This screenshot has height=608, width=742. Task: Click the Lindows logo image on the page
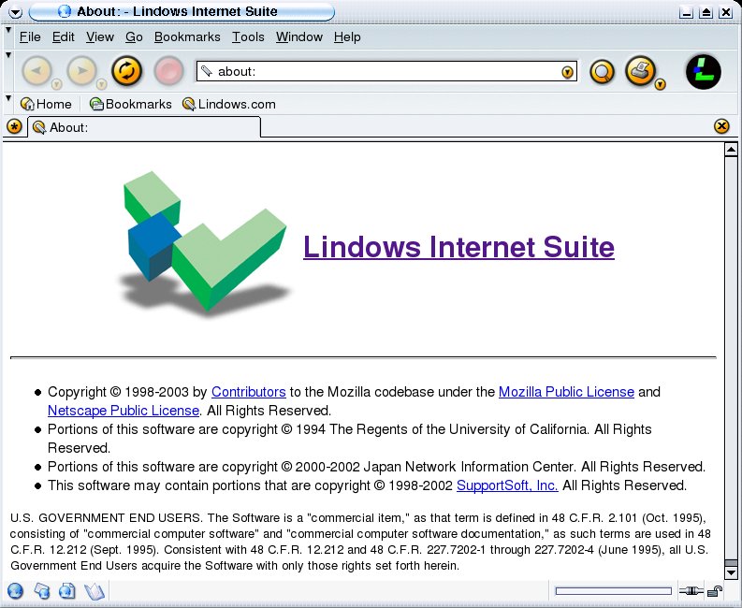[x=204, y=245]
